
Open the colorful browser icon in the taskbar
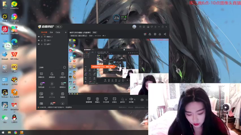click(16, 133)
